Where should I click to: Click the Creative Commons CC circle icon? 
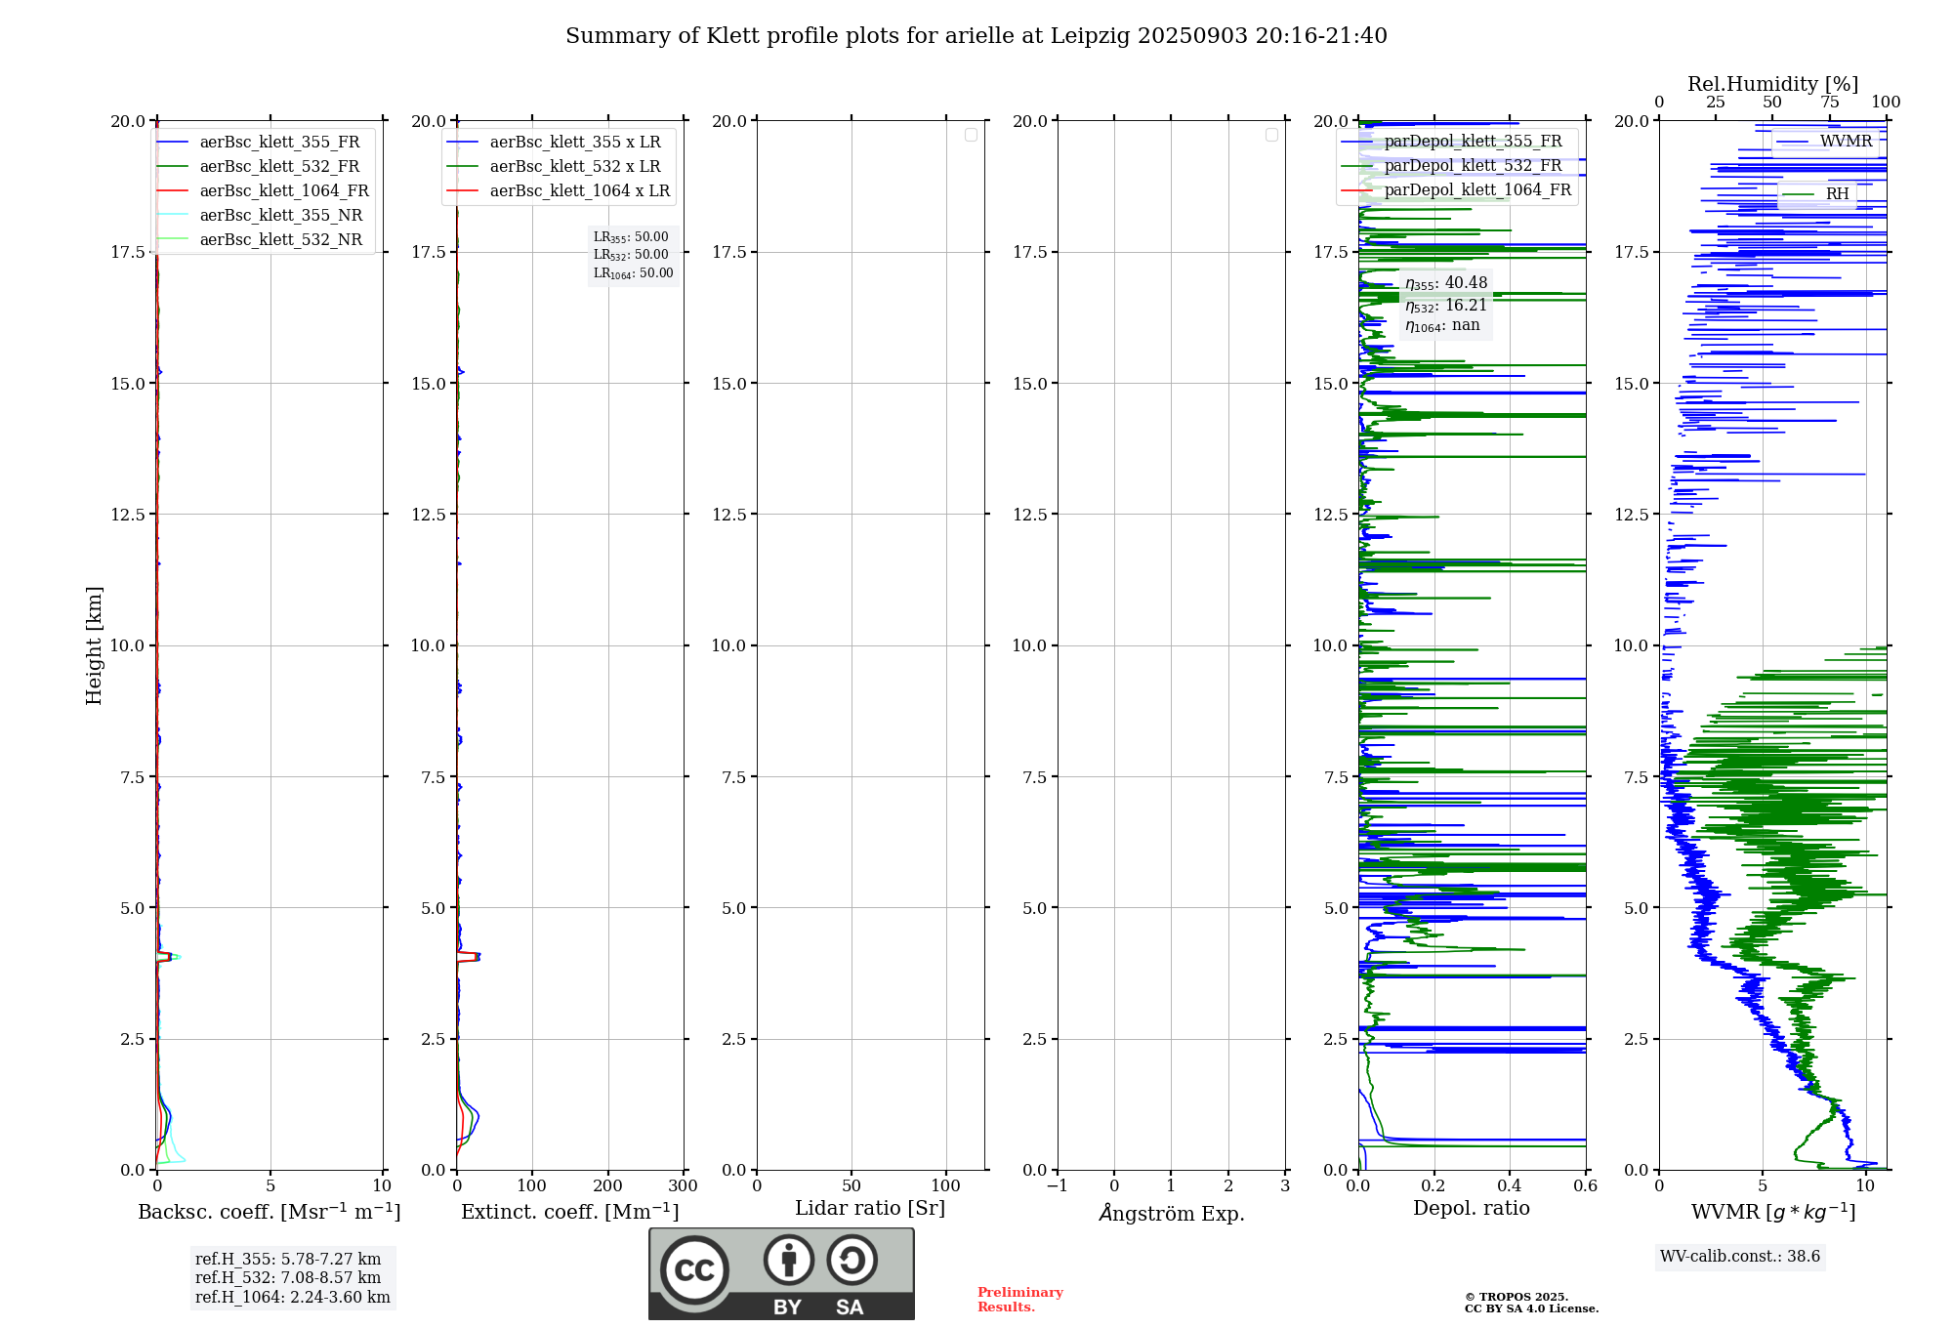(x=694, y=1269)
